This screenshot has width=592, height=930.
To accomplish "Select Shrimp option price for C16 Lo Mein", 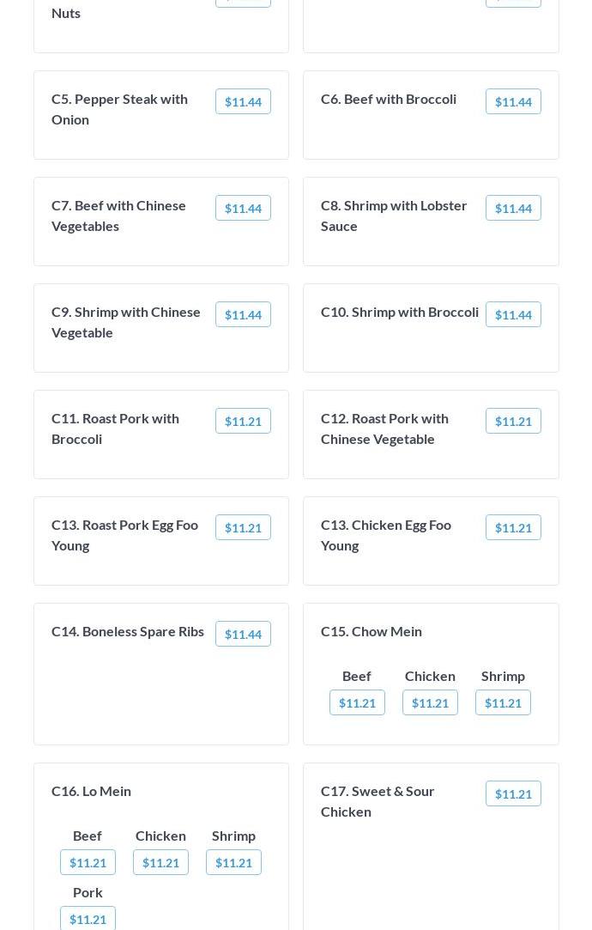I will (x=233, y=862).
